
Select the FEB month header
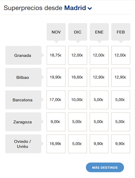[121, 32]
